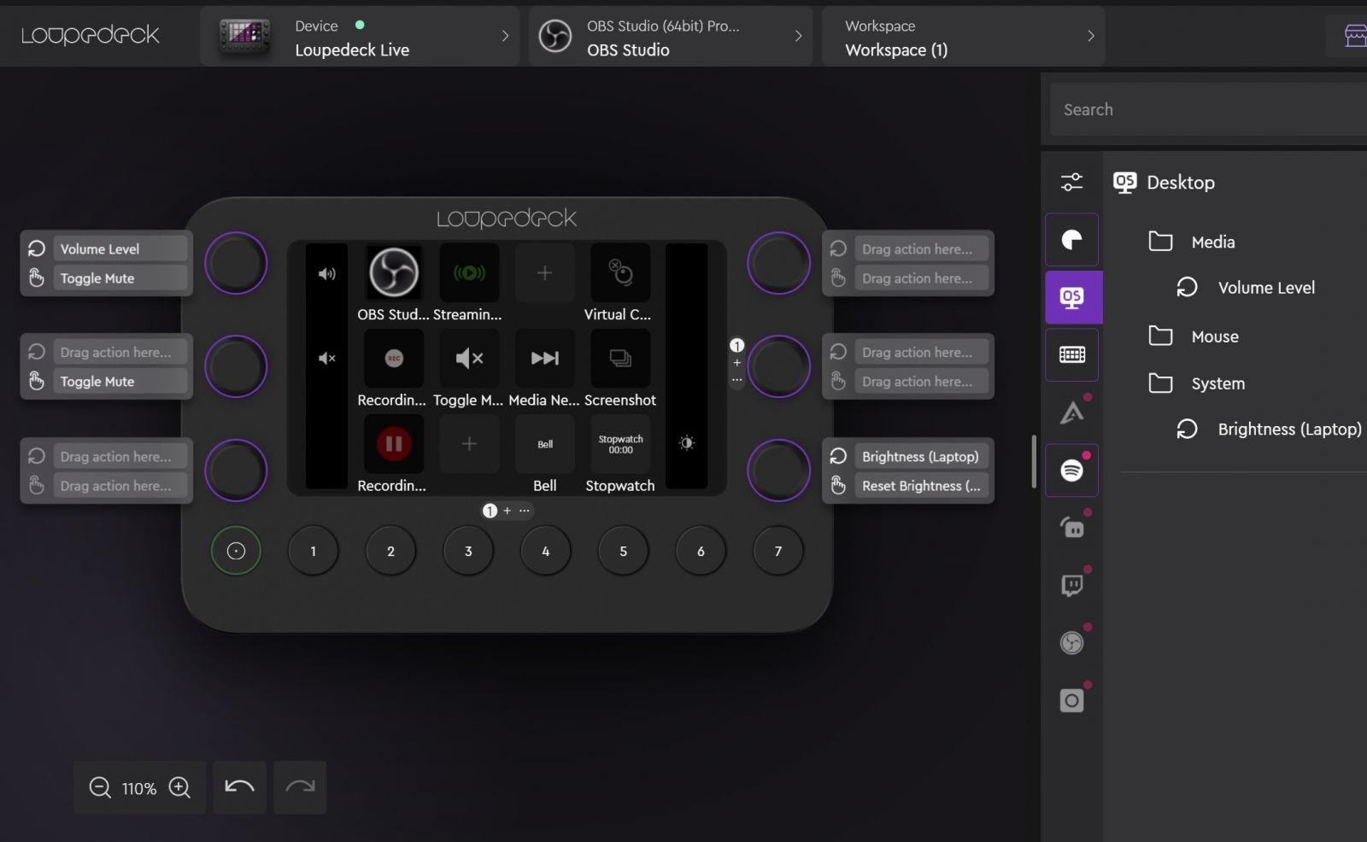Image resolution: width=1367 pixels, height=842 pixels.
Task: Select touchscreen page 1 tab below the screen
Action: click(x=490, y=510)
